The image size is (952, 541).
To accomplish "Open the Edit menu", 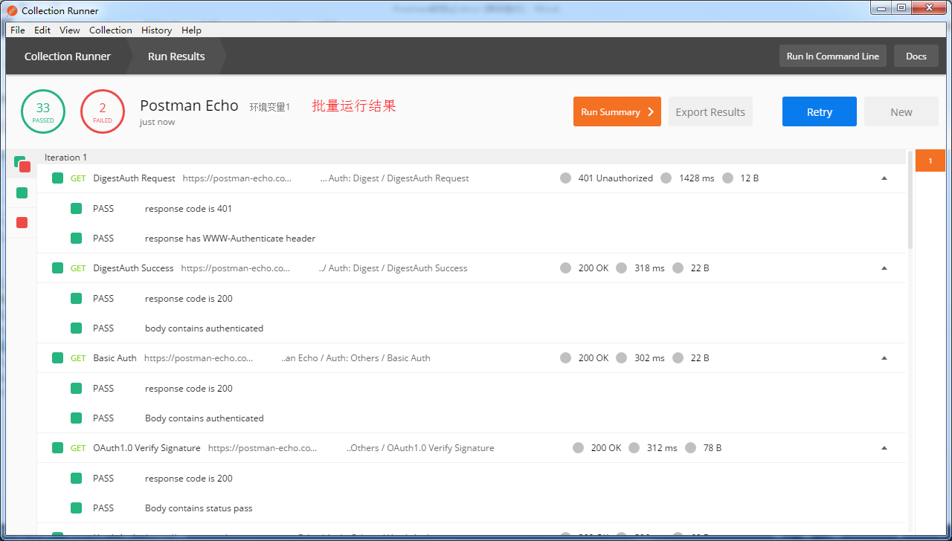I will click(42, 30).
